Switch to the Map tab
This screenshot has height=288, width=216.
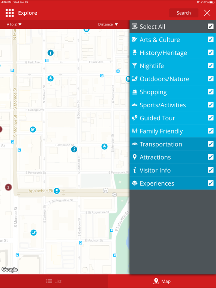pos(162,281)
